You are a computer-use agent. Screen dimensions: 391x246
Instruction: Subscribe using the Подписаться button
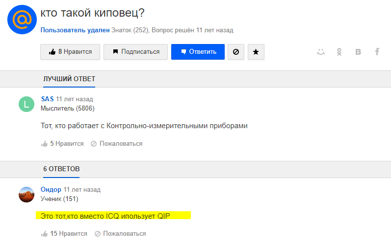[x=136, y=52]
